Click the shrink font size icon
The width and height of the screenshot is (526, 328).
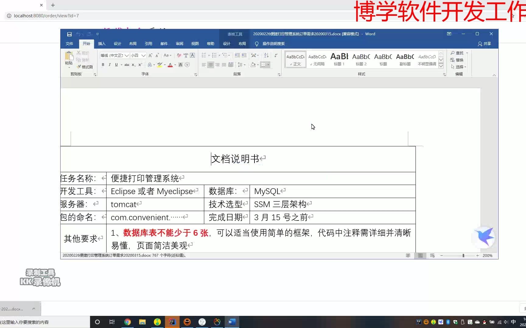click(157, 56)
